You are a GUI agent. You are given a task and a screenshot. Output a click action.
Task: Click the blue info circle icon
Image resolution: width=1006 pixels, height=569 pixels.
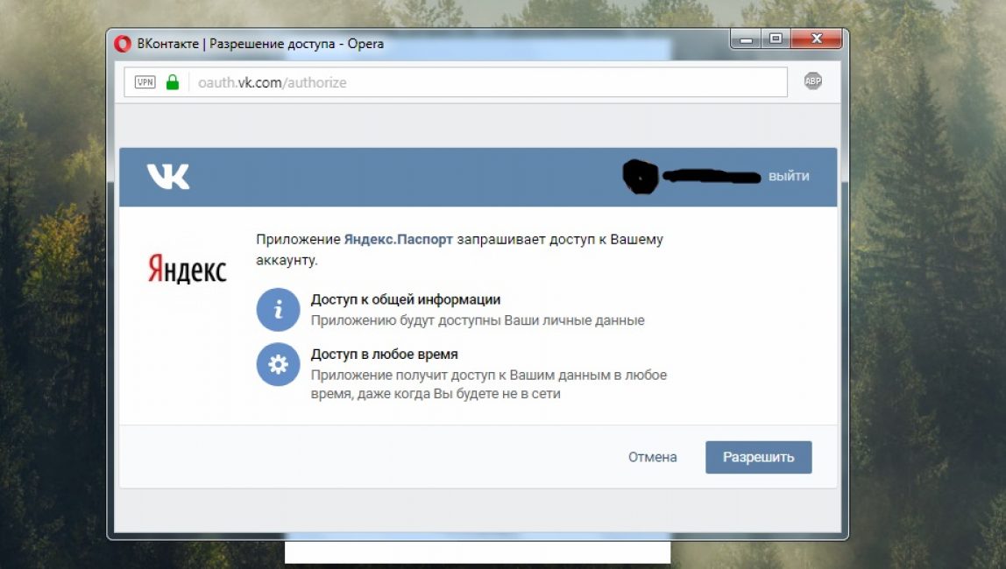click(x=278, y=310)
